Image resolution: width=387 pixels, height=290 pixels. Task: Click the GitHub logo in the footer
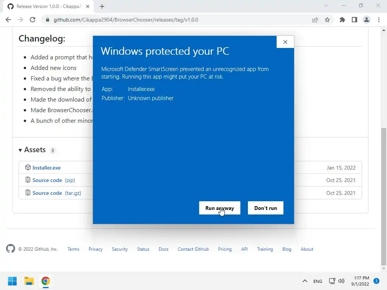click(x=11, y=248)
